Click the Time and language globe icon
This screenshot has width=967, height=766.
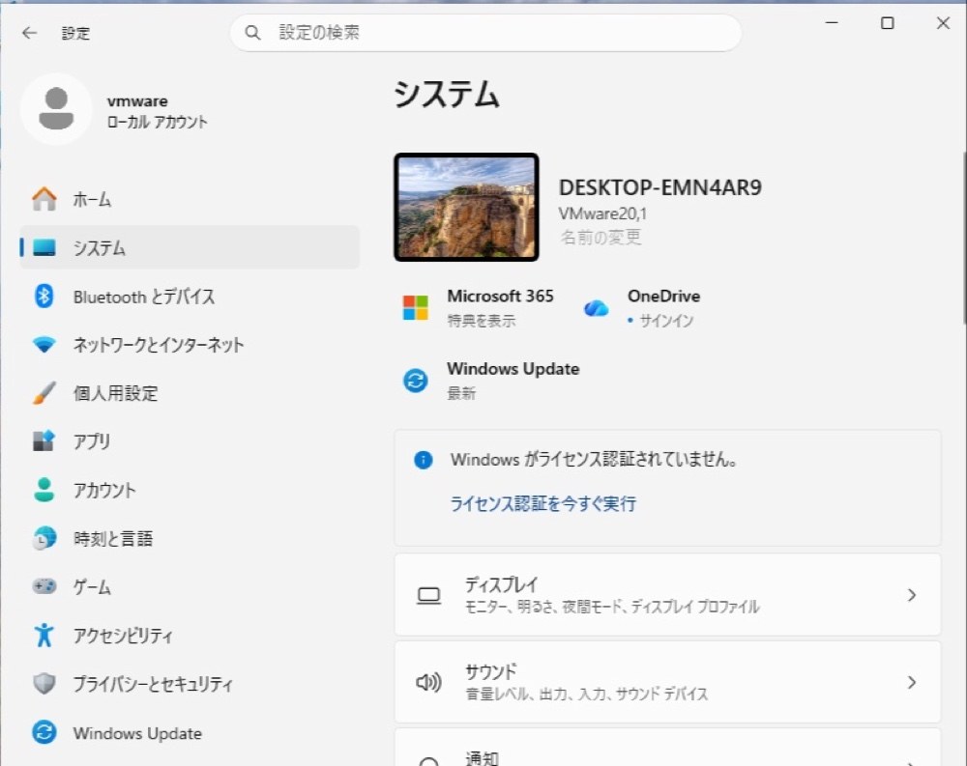pos(44,538)
